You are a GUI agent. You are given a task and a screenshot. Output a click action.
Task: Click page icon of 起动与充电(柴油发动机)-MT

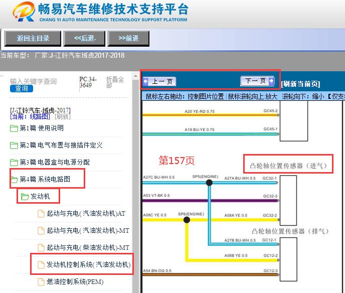(x=41, y=248)
